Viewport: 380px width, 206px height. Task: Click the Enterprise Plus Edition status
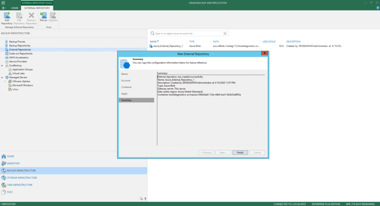326,204
